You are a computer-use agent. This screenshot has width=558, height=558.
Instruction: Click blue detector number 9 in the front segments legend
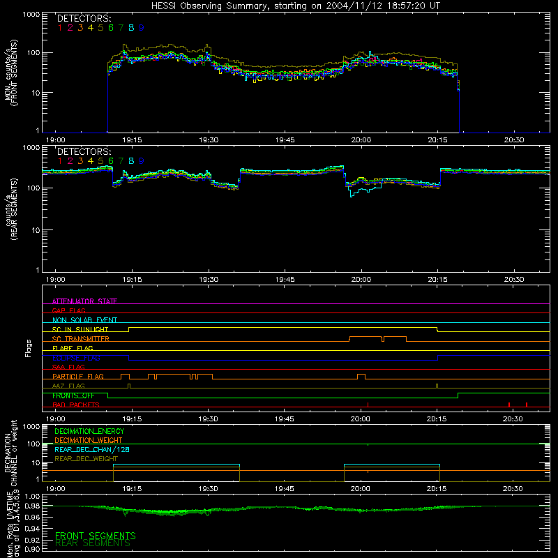(x=142, y=28)
